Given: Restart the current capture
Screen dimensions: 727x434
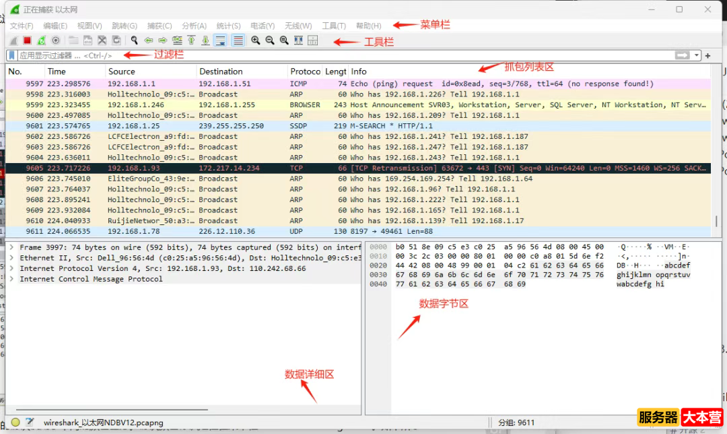Looking at the screenshot, I should 41,41.
